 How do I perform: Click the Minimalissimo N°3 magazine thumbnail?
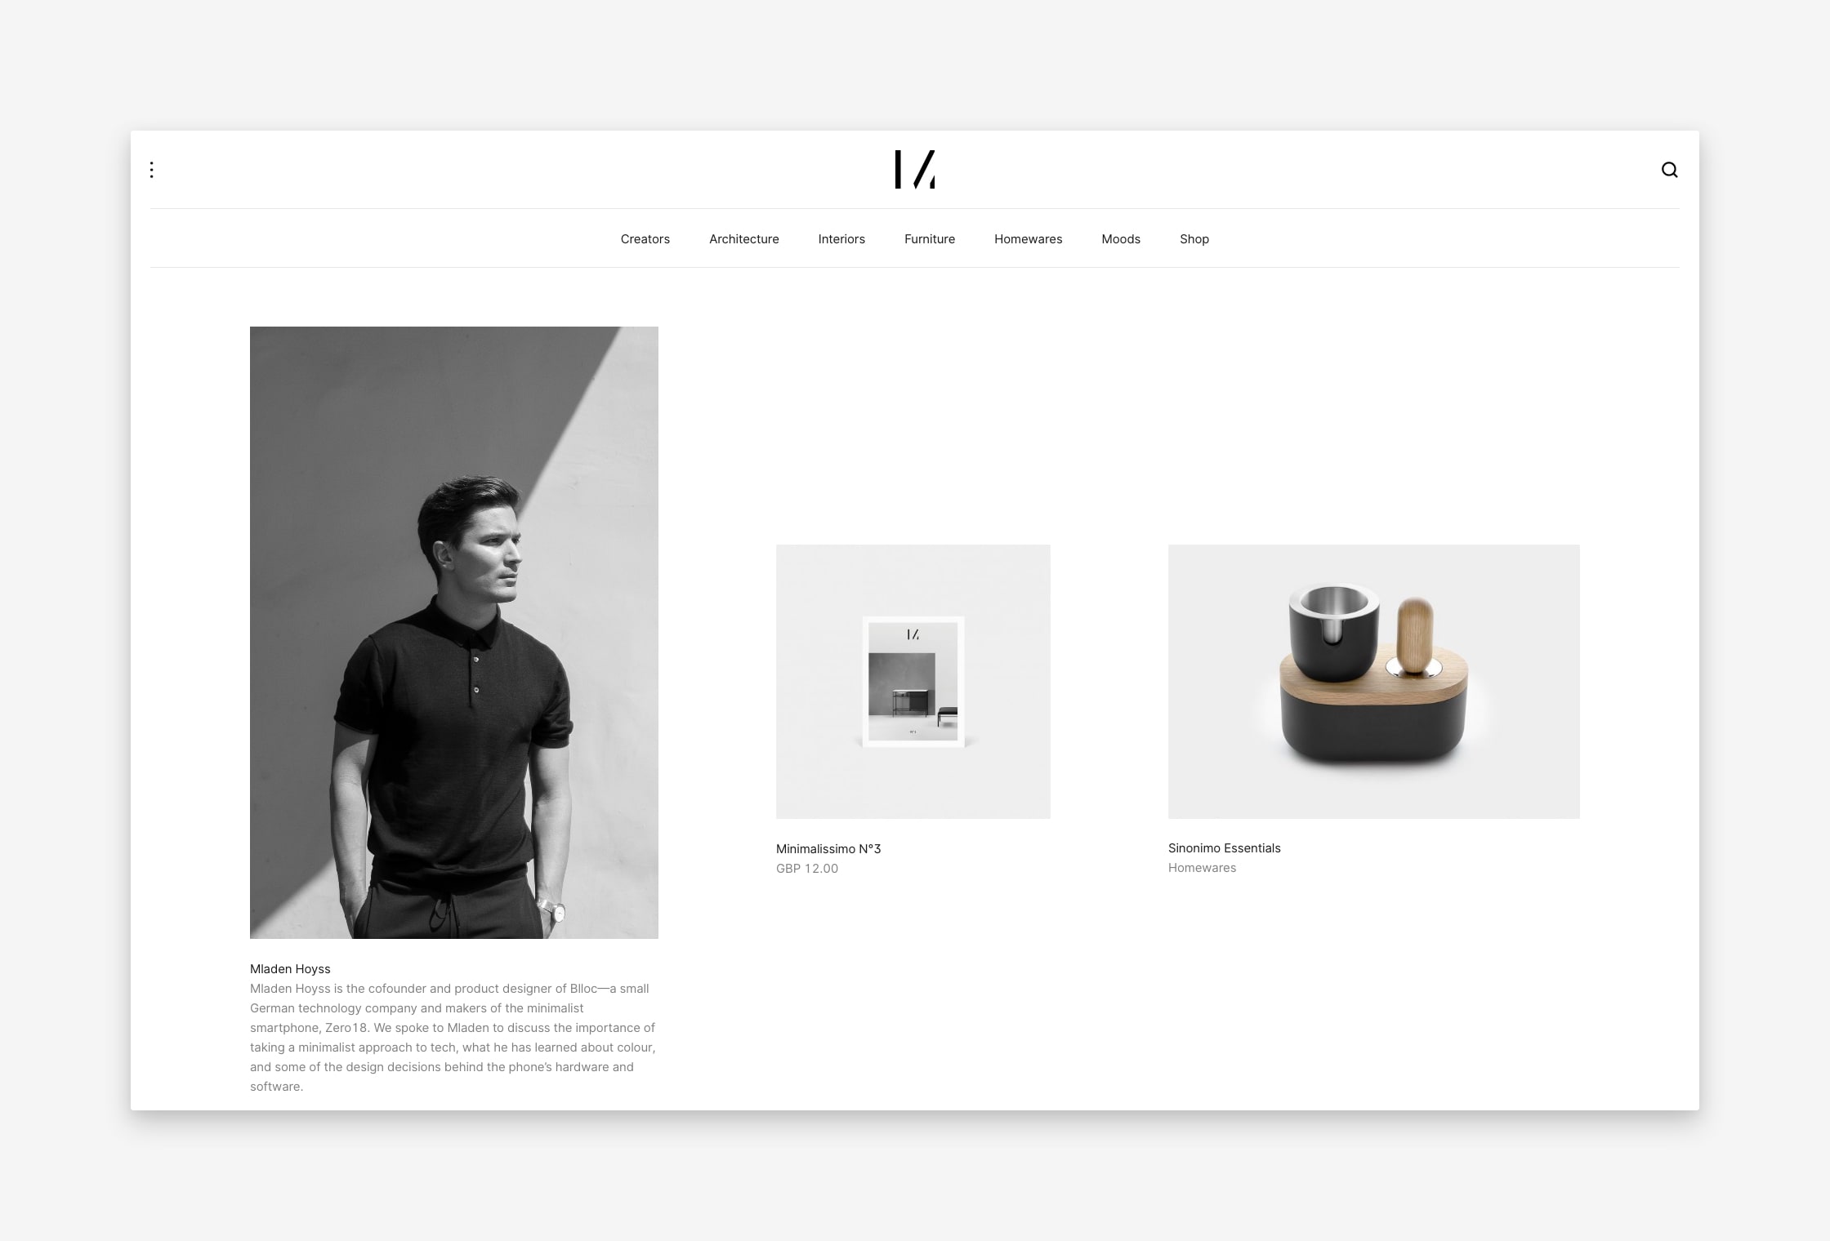913,680
